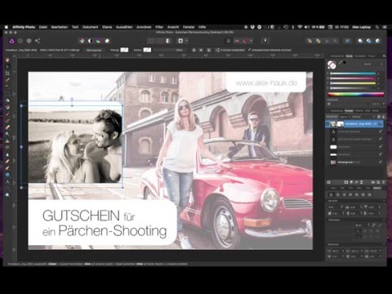Select the Paint Brush tool

(7, 114)
